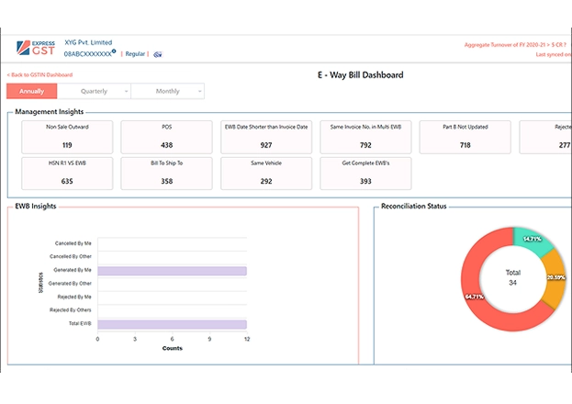Go back to GSTIN Dashboard
The height and width of the screenshot is (404, 572).
click(39, 74)
